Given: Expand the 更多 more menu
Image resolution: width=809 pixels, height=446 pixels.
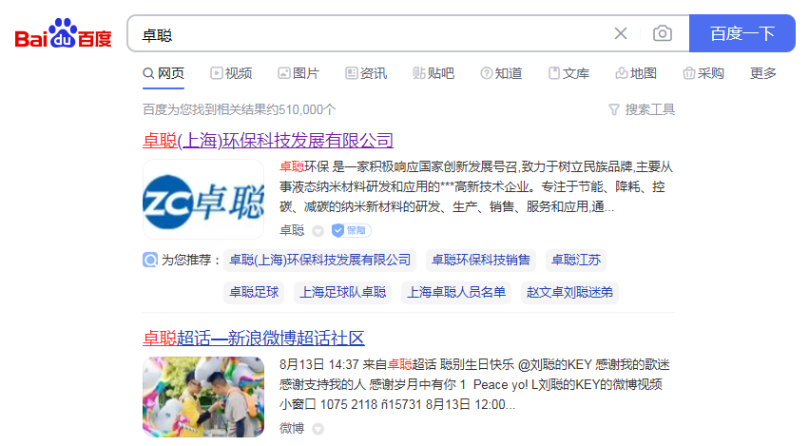Looking at the screenshot, I should tap(763, 73).
